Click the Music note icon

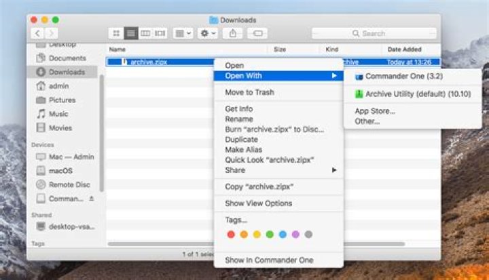[x=41, y=114]
